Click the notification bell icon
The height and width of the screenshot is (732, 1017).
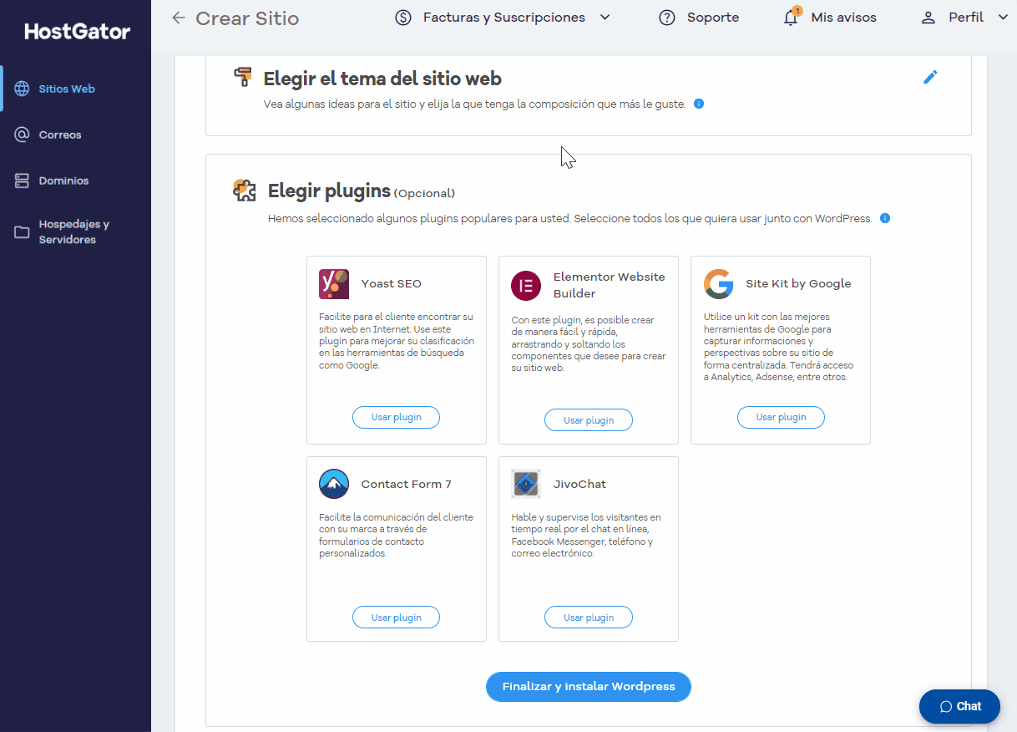click(791, 18)
